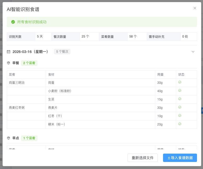The width and height of the screenshot is (203, 169).
Task: Click status check icon for 红枣 row
Action: coord(180,116)
